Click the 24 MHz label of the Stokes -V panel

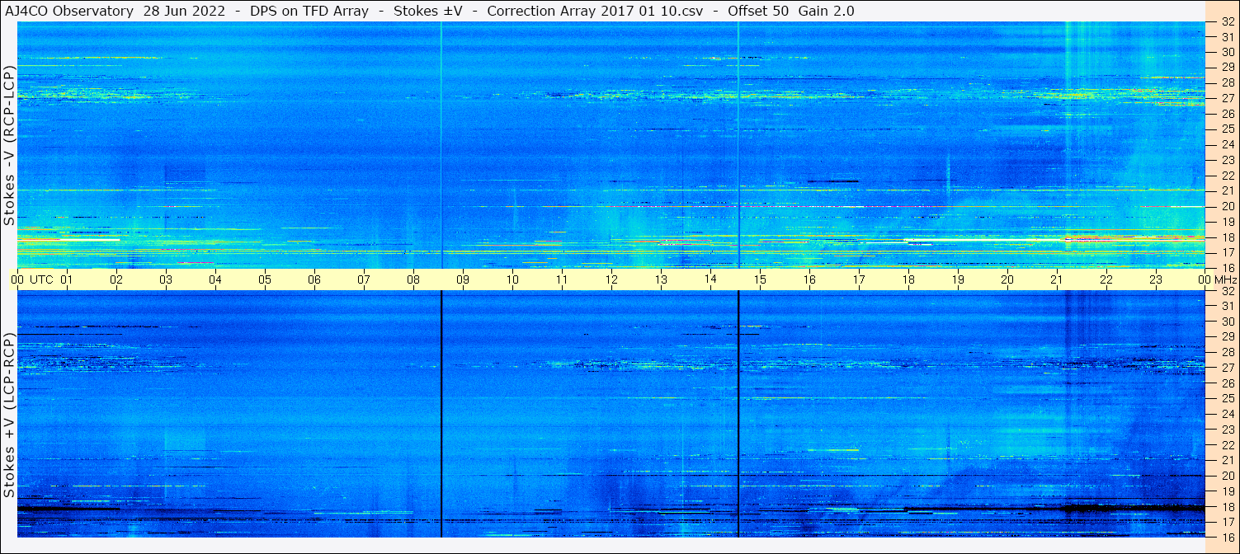(x=1228, y=144)
